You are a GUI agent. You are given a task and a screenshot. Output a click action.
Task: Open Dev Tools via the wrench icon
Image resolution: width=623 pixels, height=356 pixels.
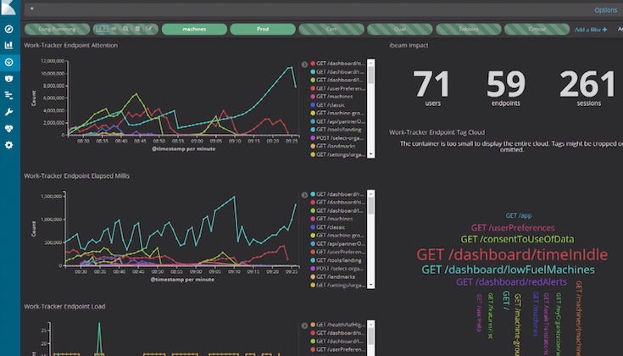click(8, 112)
